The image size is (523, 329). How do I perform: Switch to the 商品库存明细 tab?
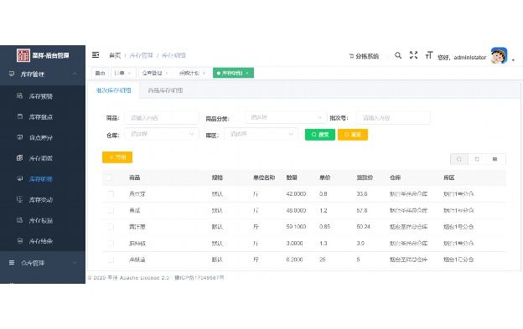(x=165, y=90)
